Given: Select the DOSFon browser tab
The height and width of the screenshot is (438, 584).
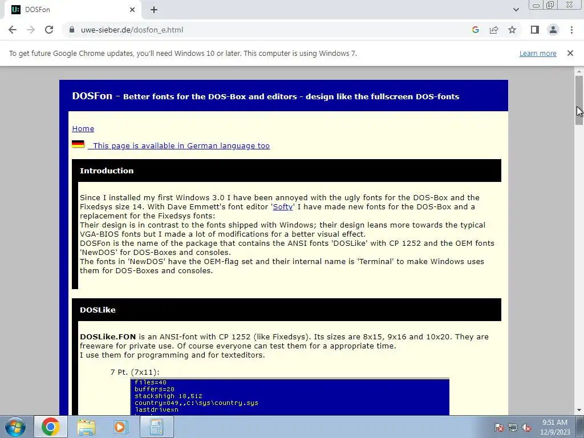Looking at the screenshot, I should (73, 10).
